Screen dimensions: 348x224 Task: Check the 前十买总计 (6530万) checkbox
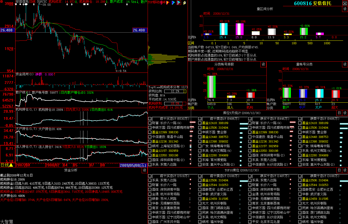pyautogui.click(x=150, y=119)
